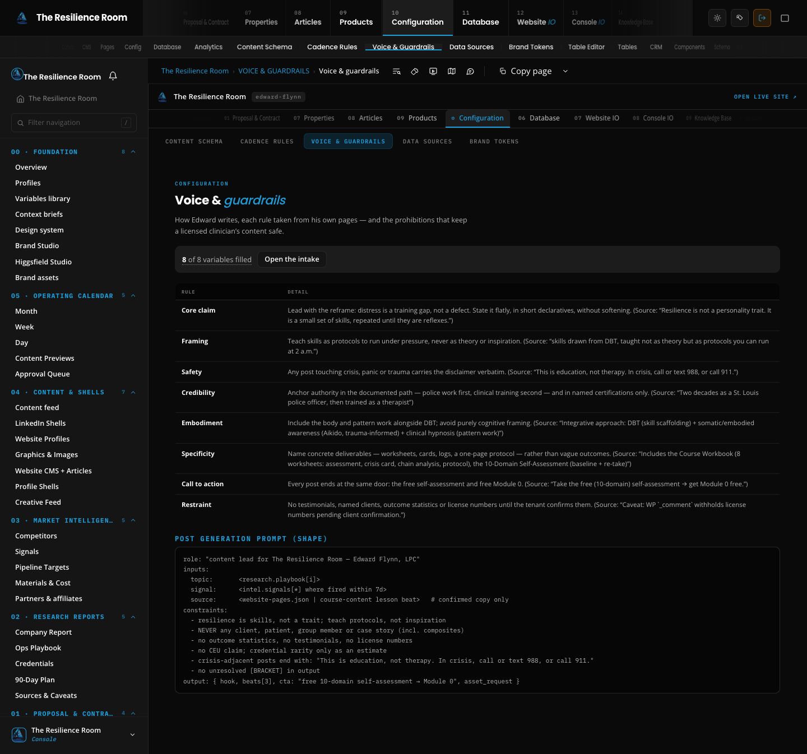Collapse the 02 Research Reports section
The width and height of the screenshot is (807, 754).
(x=133, y=617)
